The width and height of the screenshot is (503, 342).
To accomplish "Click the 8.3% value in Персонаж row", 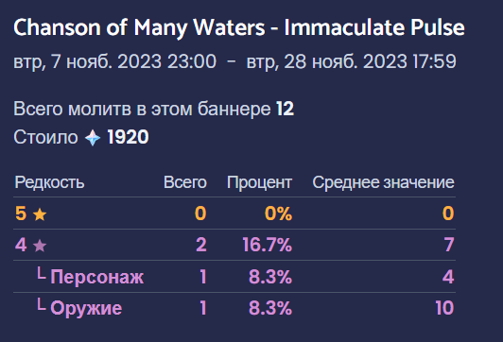I will click(x=270, y=277).
